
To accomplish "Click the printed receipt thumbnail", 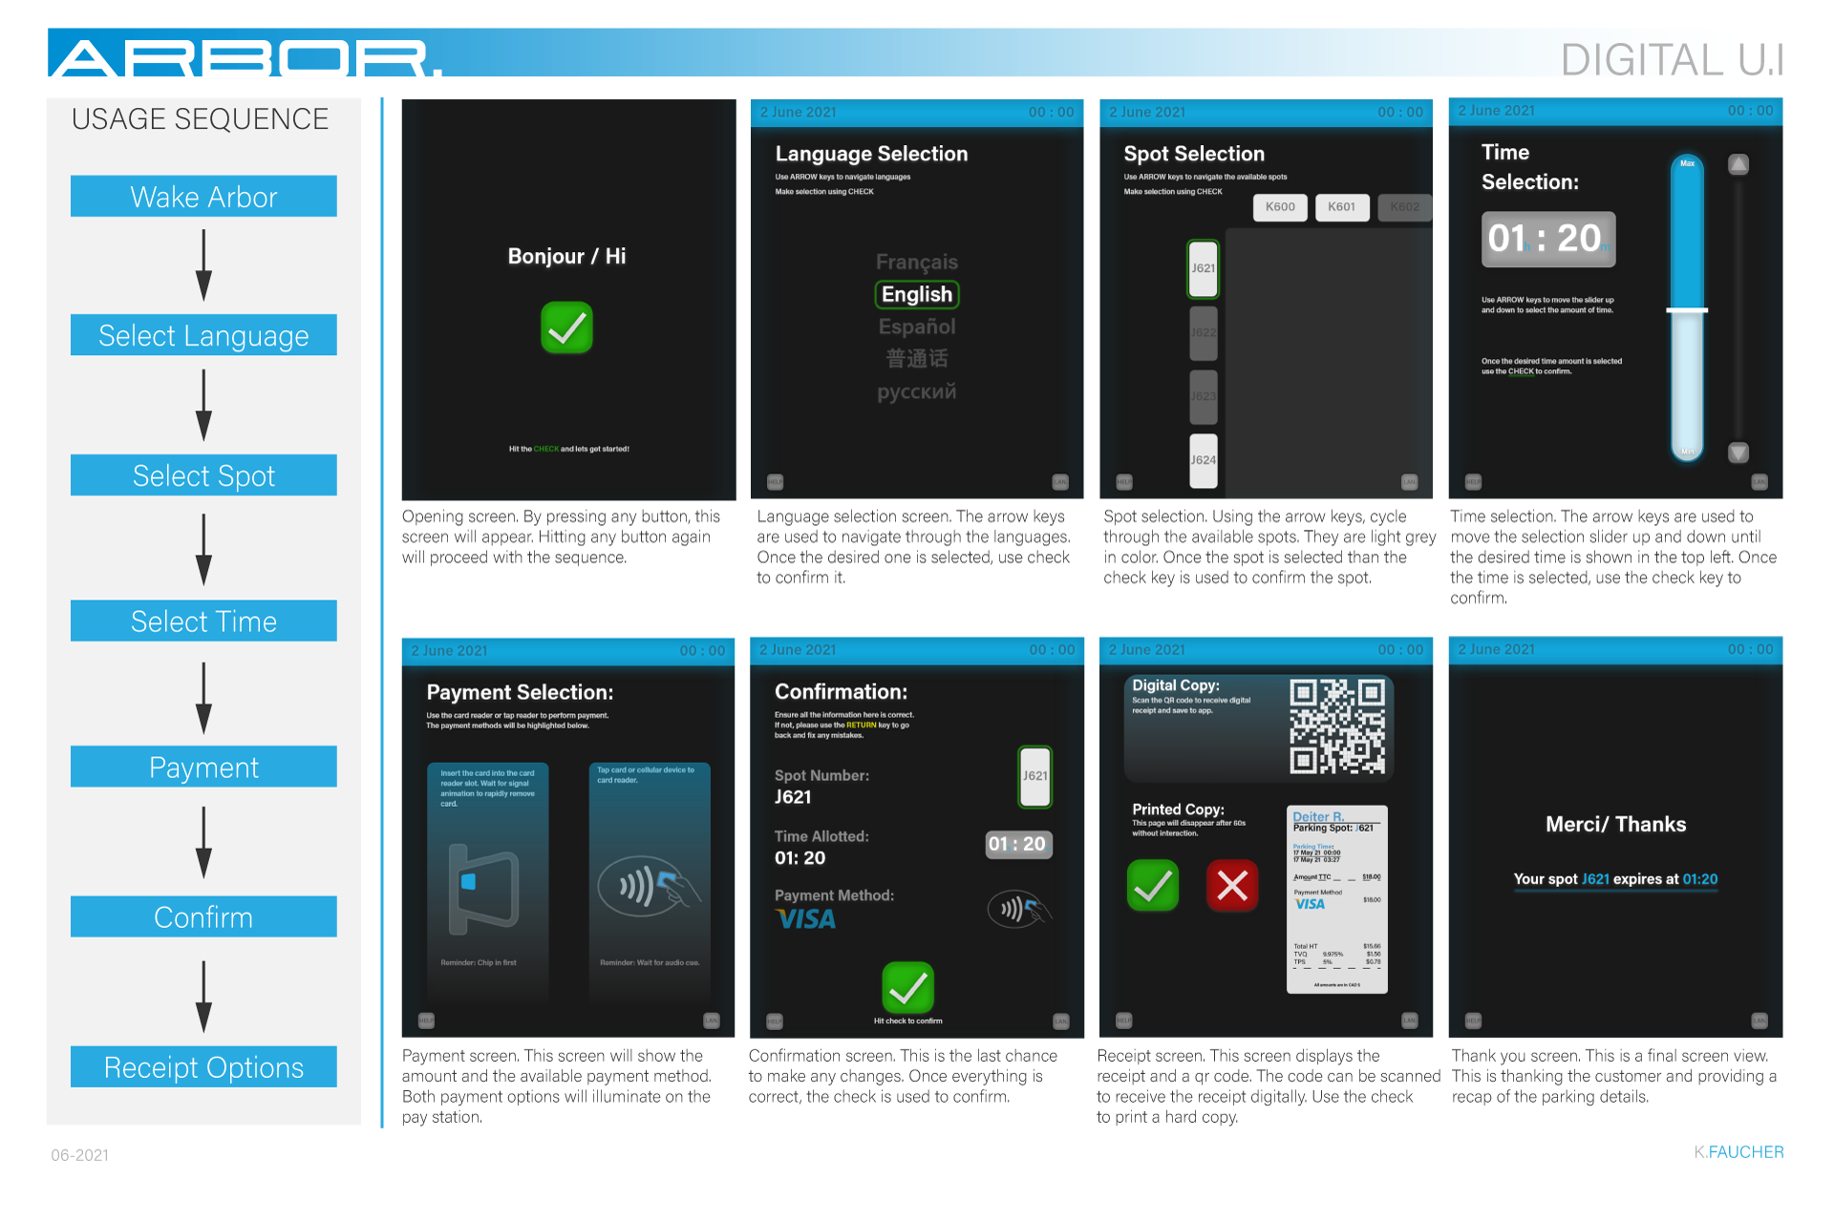I will point(1336,899).
